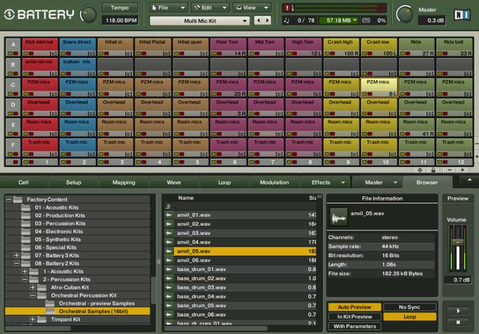Click the move cells crosshair icon below grid

pos(420,170)
